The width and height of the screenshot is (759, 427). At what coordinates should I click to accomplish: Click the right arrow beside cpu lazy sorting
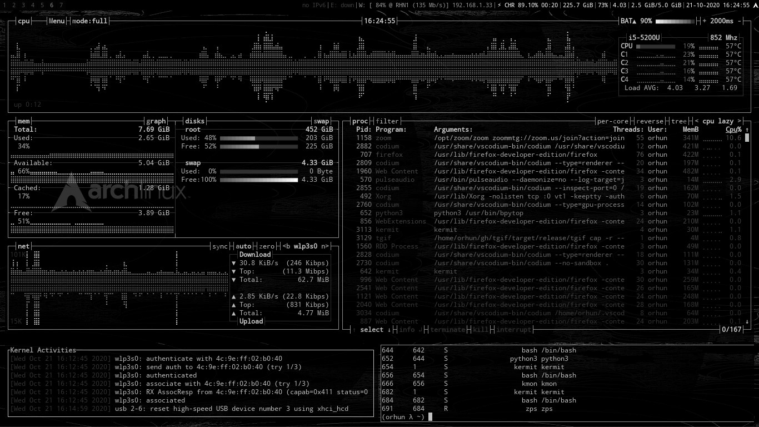[738, 121]
